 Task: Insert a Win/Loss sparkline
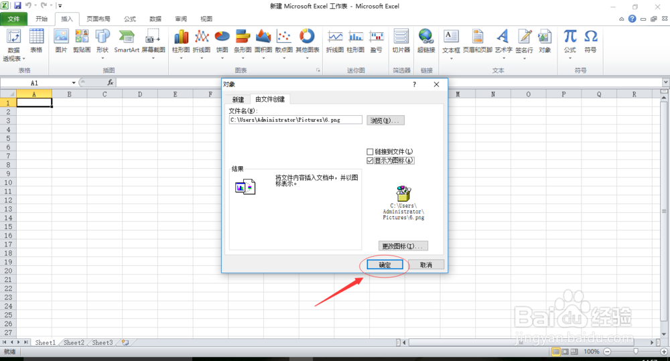pos(377,41)
